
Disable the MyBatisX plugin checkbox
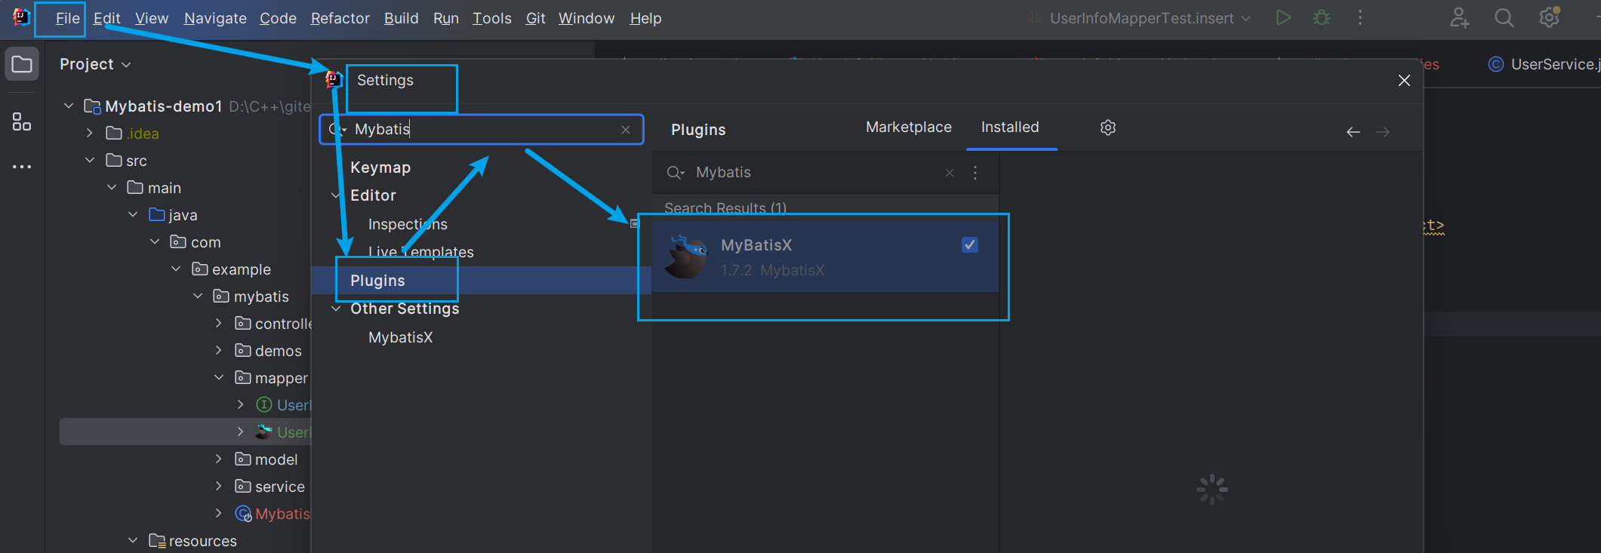tap(970, 244)
